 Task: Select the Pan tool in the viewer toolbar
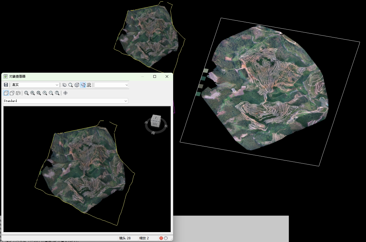[64, 85]
